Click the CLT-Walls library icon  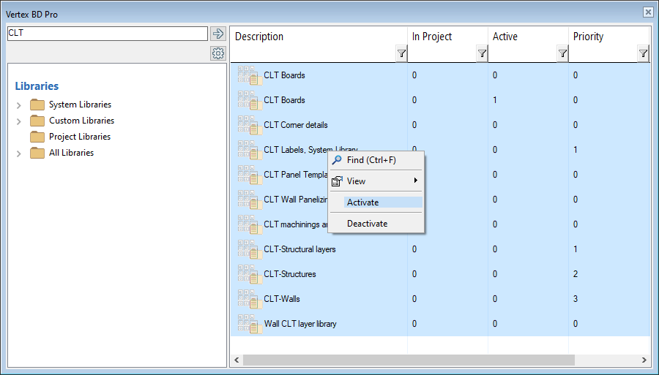[x=249, y=299]
